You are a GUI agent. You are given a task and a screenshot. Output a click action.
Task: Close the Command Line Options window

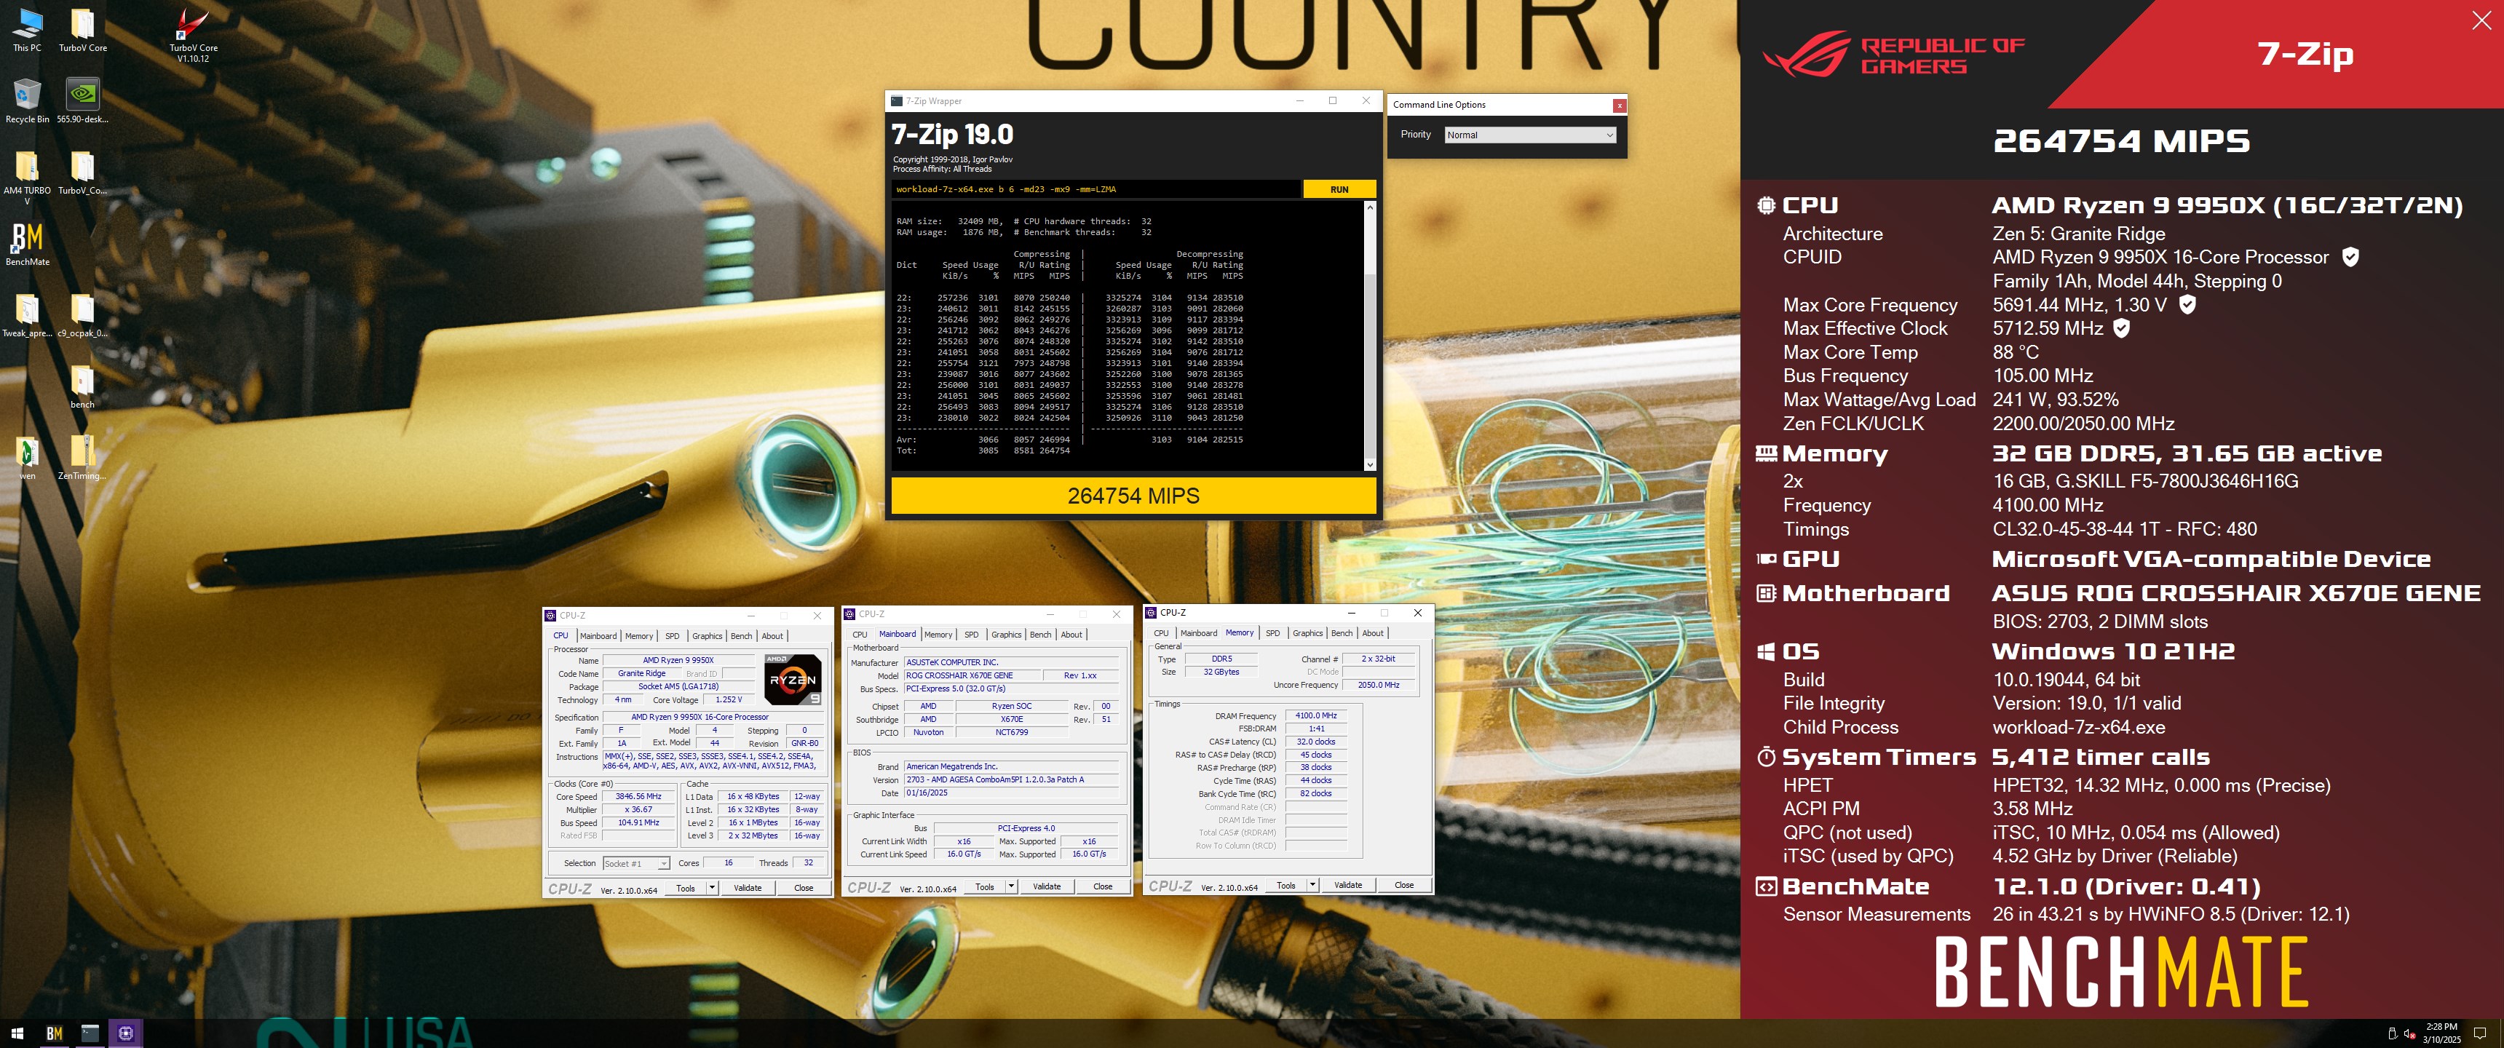[1620, 105]
